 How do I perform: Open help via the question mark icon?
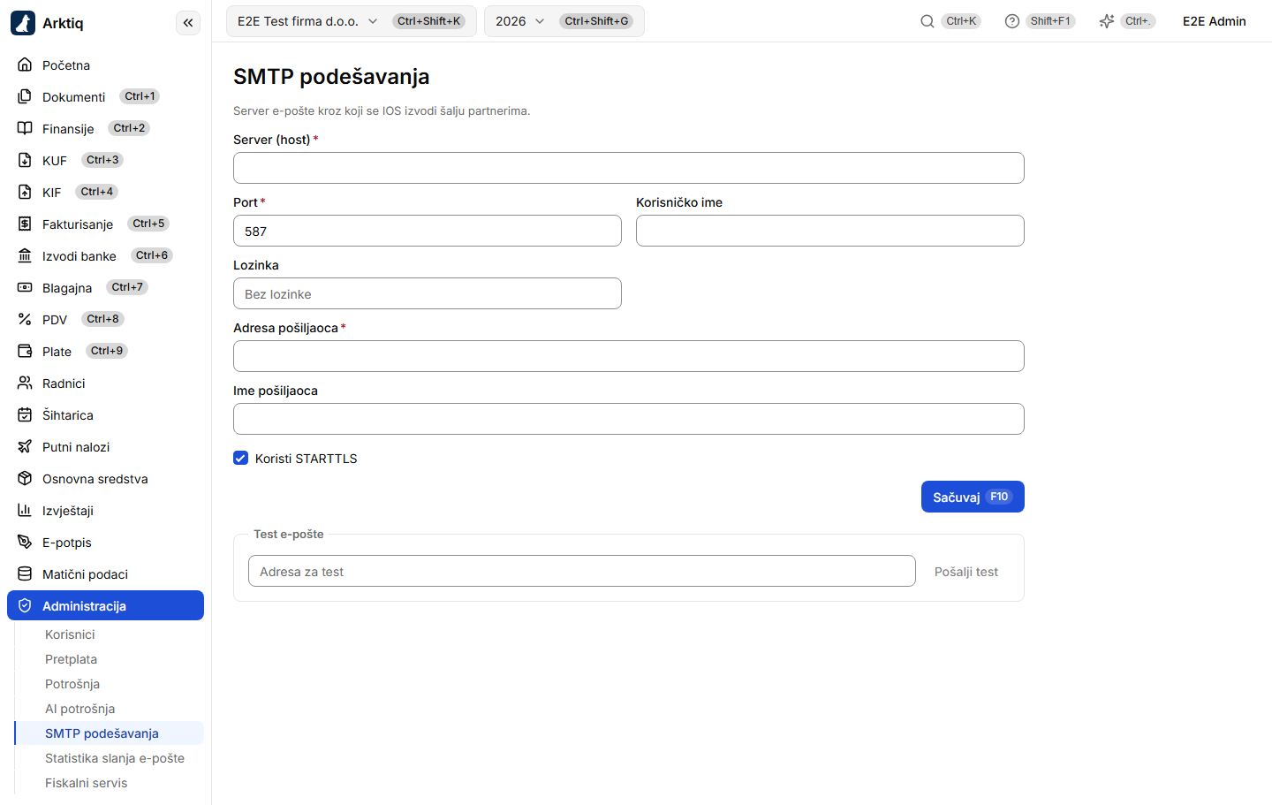click(x=1012, y=21)
